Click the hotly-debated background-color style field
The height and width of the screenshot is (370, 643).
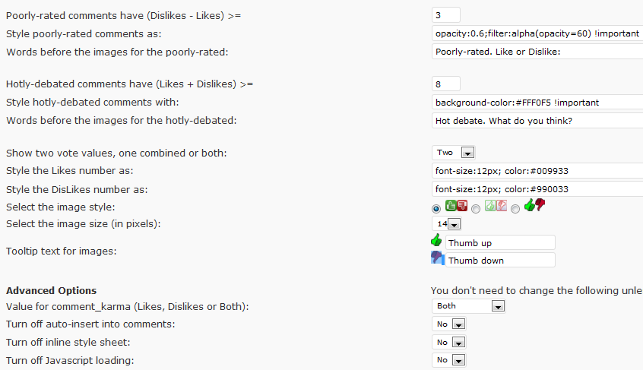coord(537,103)
